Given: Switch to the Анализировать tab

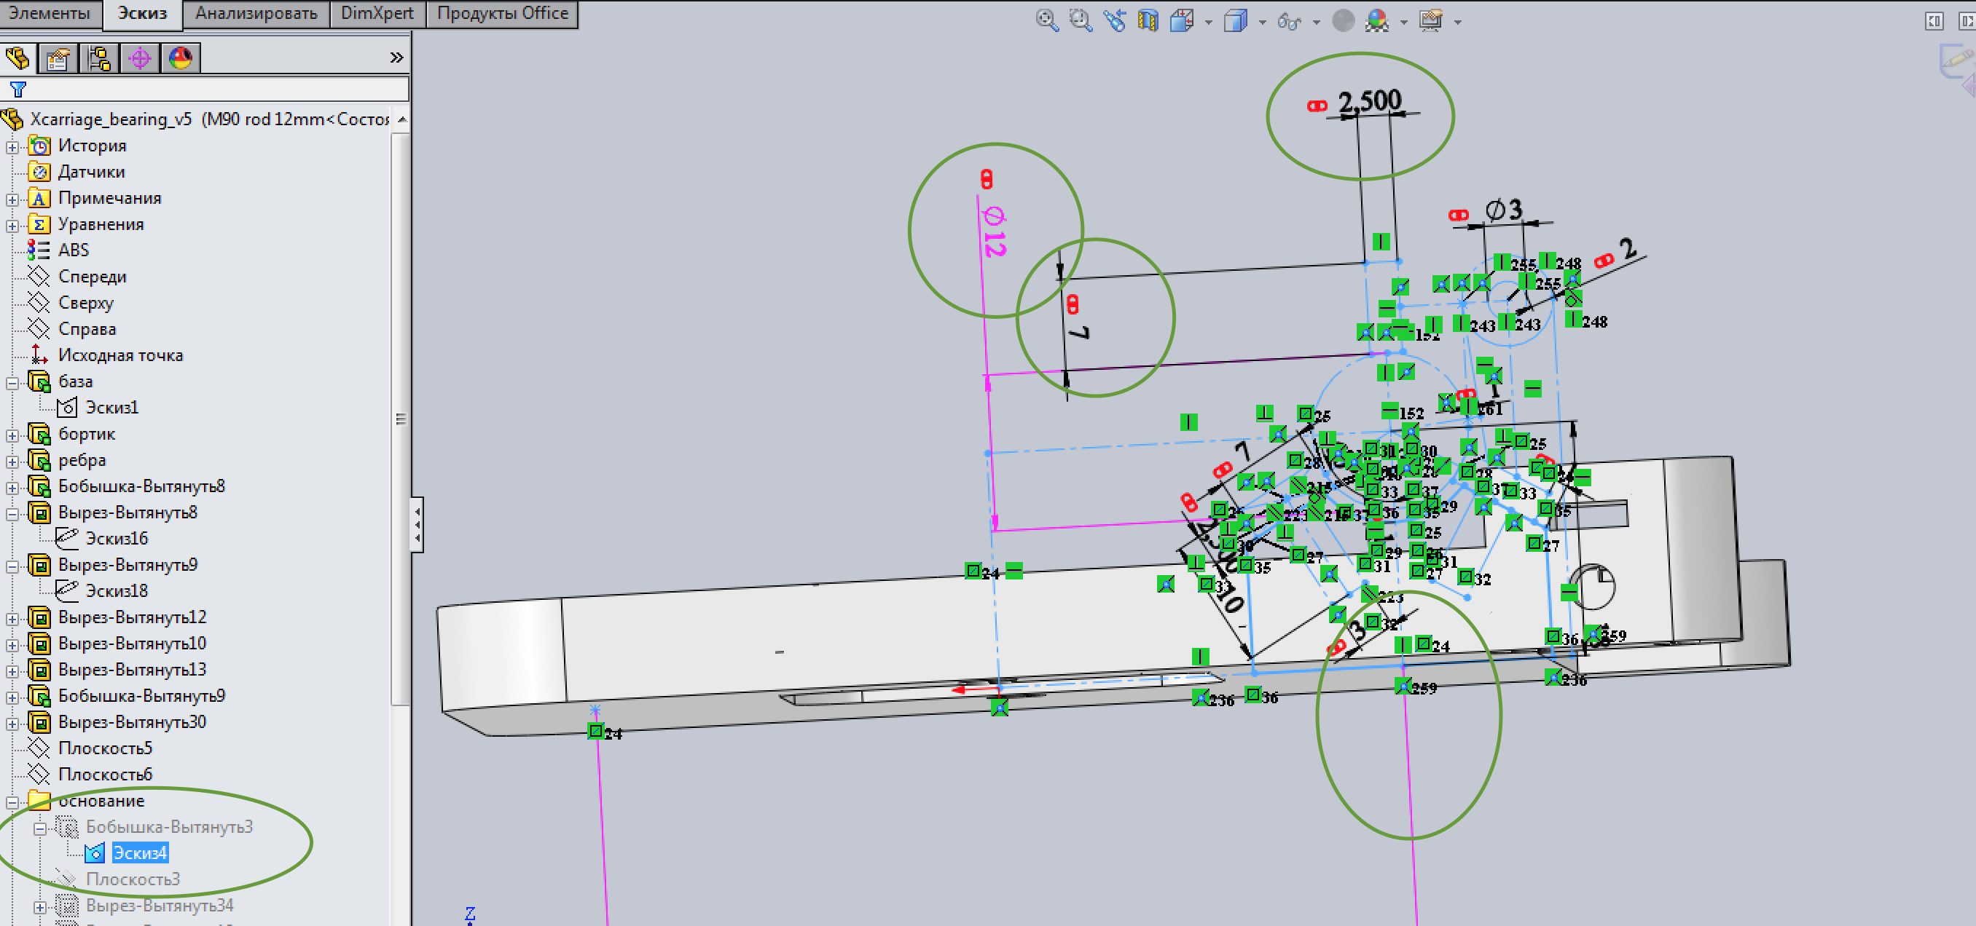Looking at the screenshot, I should pos(256,14).
